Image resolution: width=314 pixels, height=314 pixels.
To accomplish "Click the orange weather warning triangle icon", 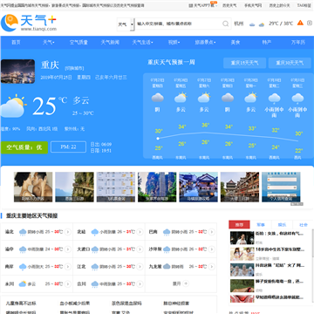I will (300, 23).
